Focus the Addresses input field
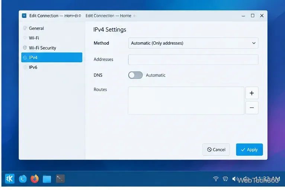The height and width of the screenshot is (190, 285). click(x=193, y=60)
